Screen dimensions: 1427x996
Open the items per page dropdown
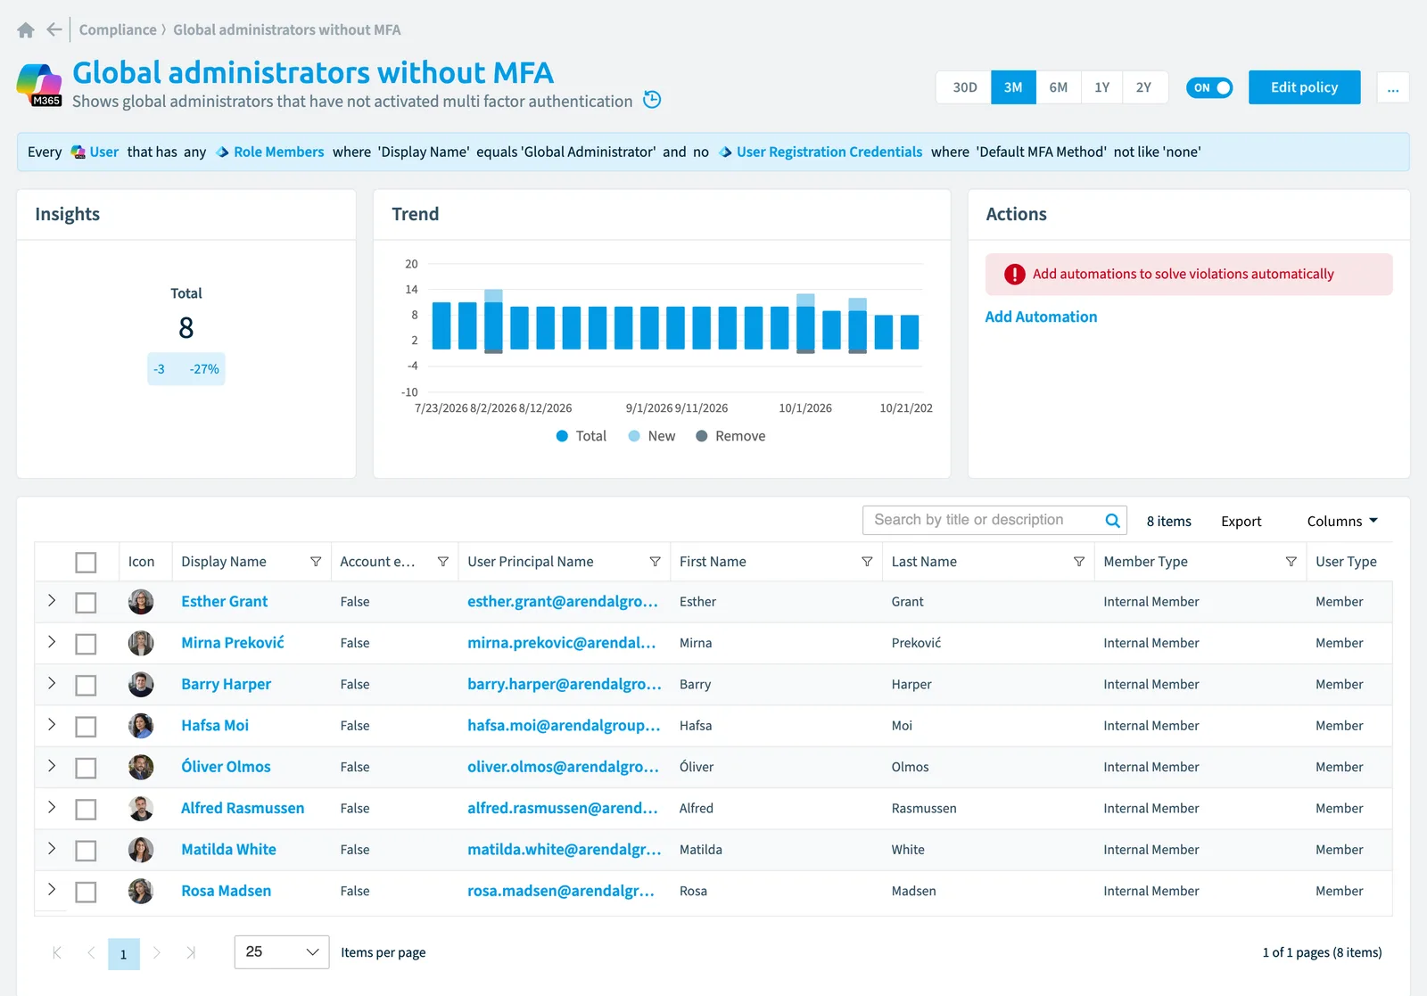click(282, 952)
